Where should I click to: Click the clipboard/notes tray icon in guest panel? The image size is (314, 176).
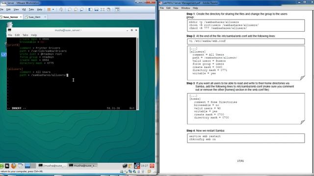coord(131,166)
